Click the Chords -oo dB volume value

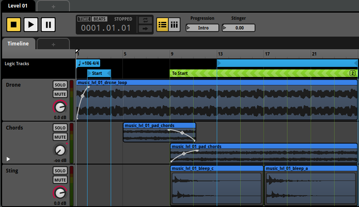tap(60, 160)
